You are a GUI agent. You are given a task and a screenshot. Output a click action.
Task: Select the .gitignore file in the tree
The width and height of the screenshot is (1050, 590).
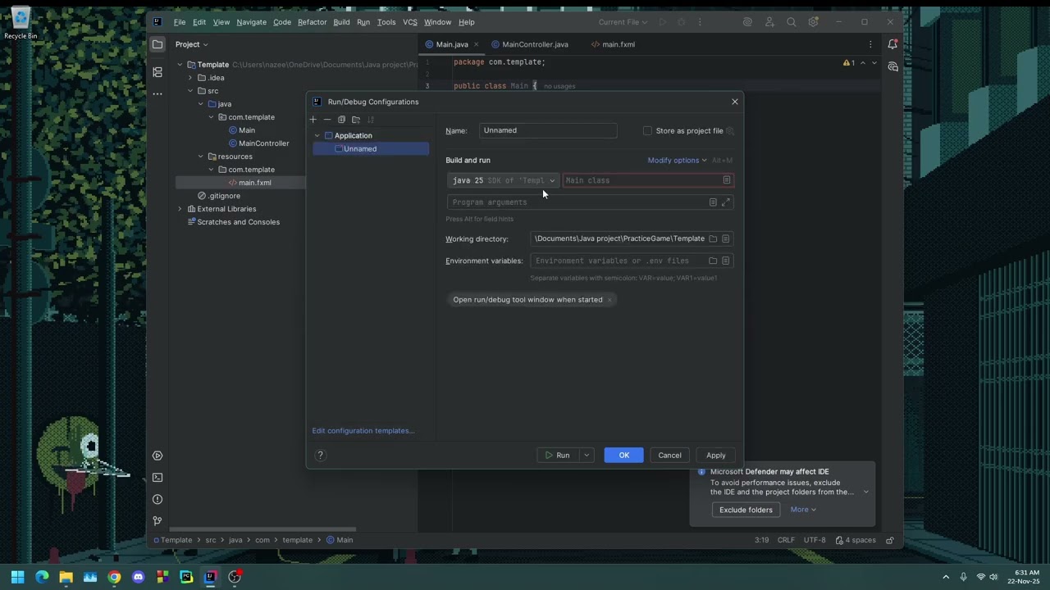click(223, 196)
